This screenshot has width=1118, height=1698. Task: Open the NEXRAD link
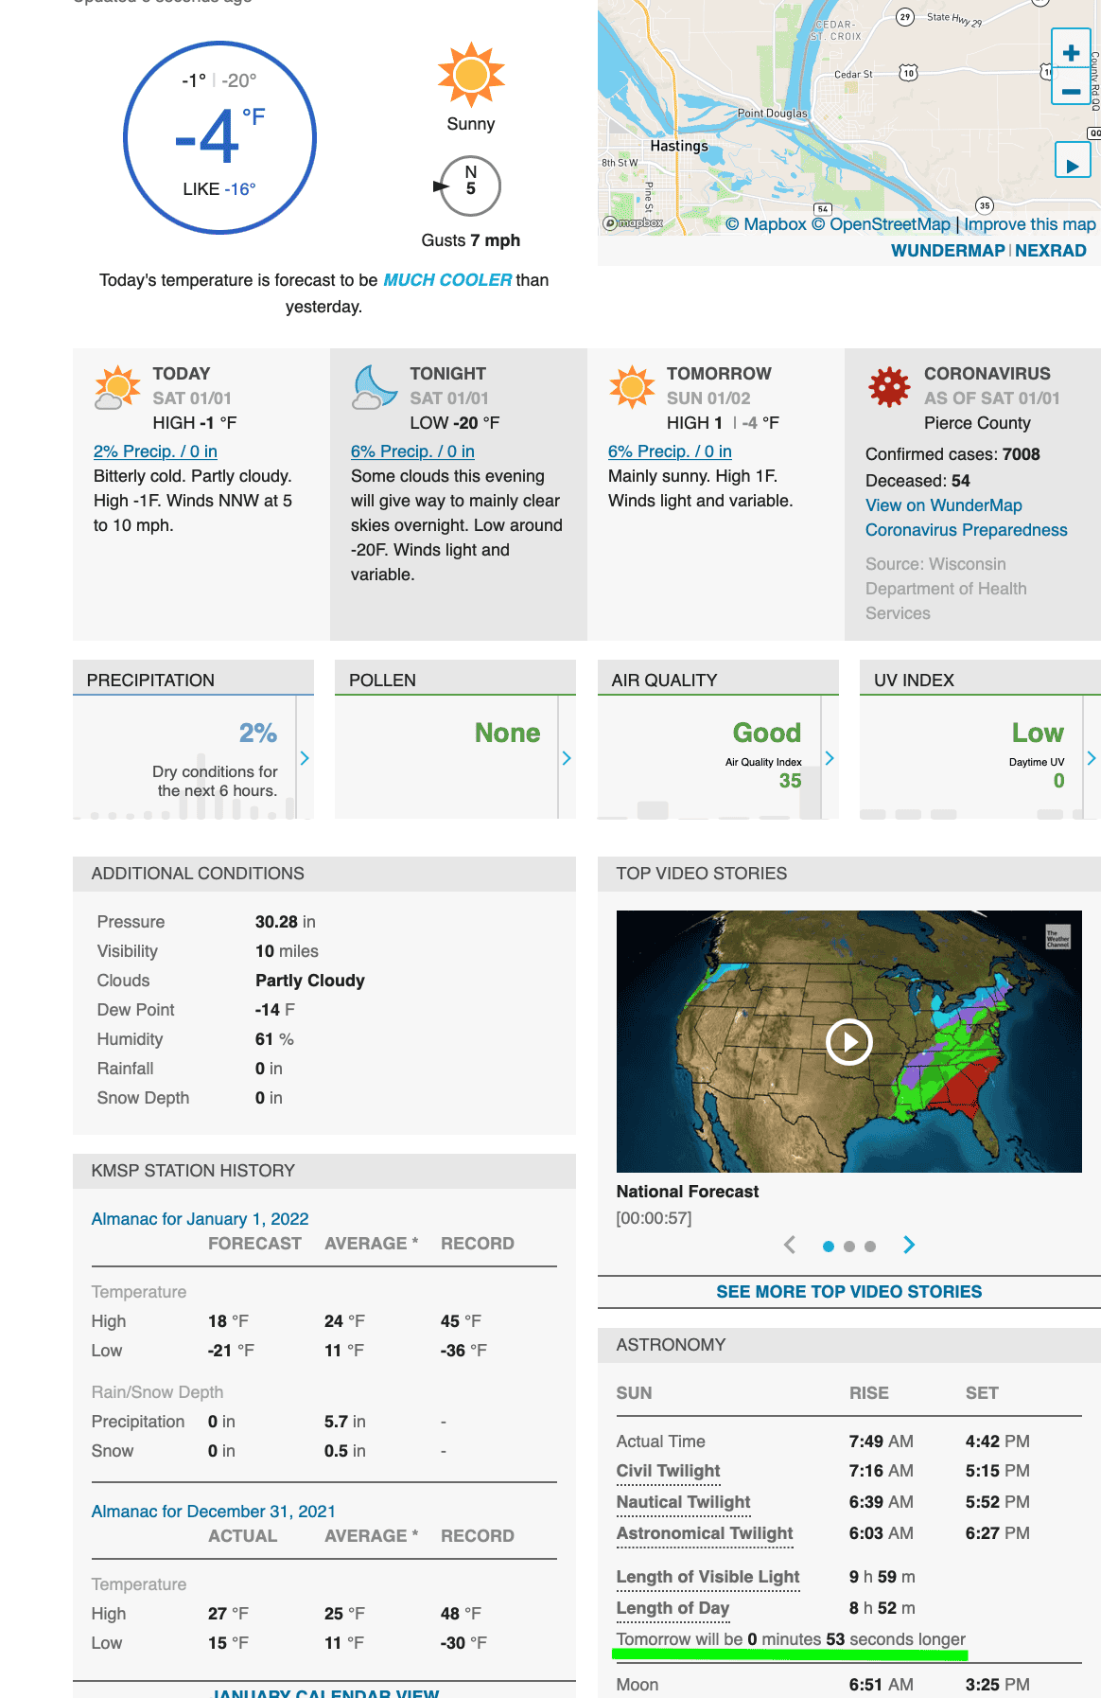click(1051, 251)
